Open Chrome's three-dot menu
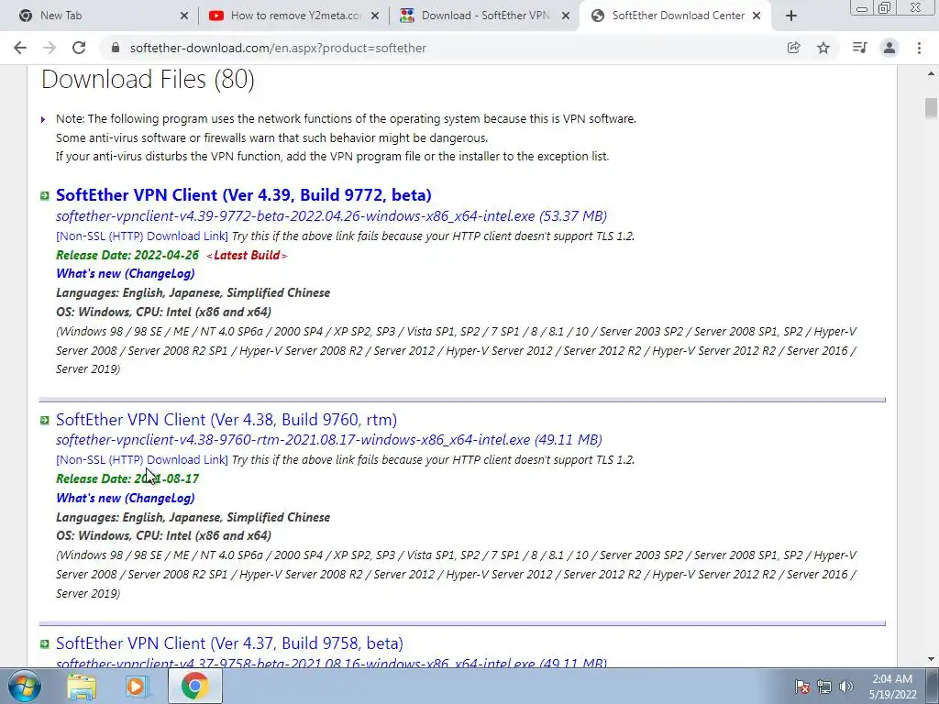The width and height of the screenshot is (939, 704). (919, 48)
